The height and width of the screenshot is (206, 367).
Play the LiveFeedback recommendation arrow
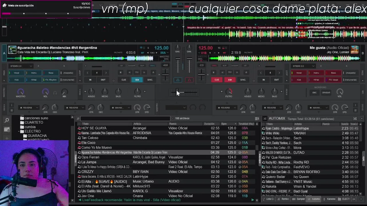pyautogui.click(x=253, y=200)
